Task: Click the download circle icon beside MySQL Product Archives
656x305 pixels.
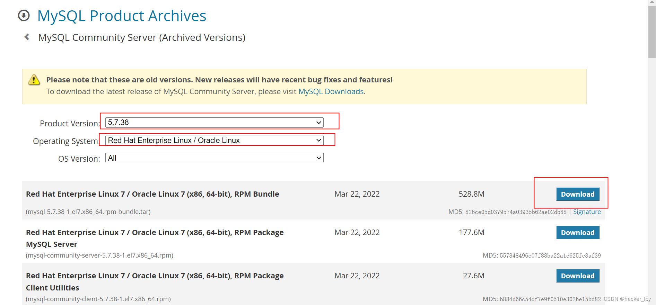Action: click(x=24, y=16)
